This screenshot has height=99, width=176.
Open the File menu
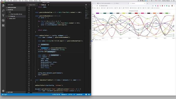coord(8,1)
